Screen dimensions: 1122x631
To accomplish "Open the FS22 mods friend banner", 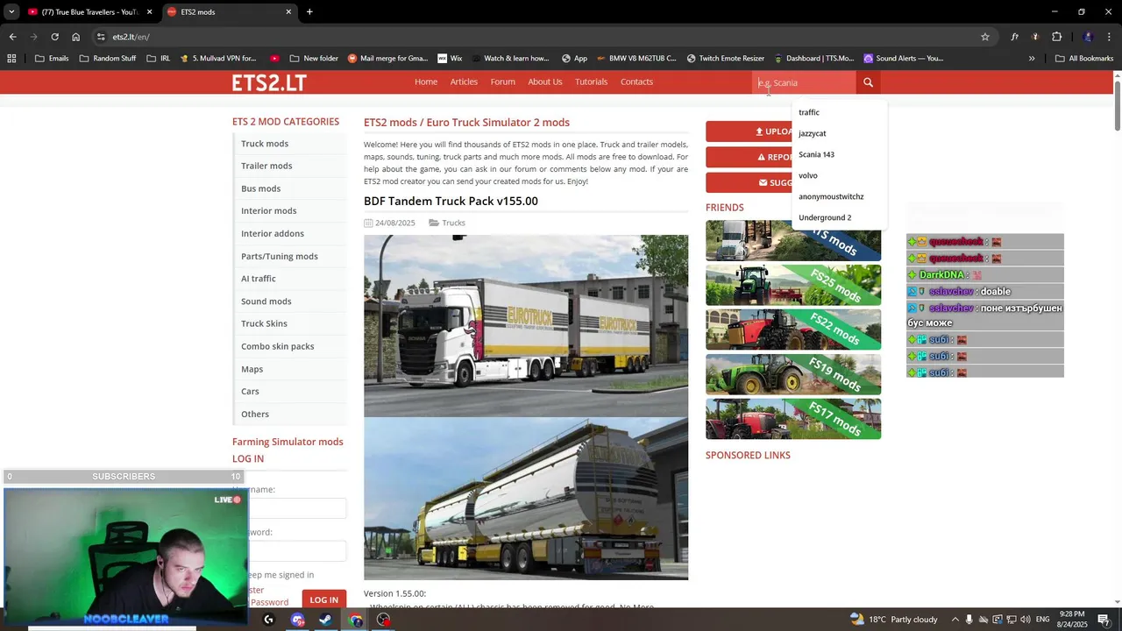I will [793, 330].
